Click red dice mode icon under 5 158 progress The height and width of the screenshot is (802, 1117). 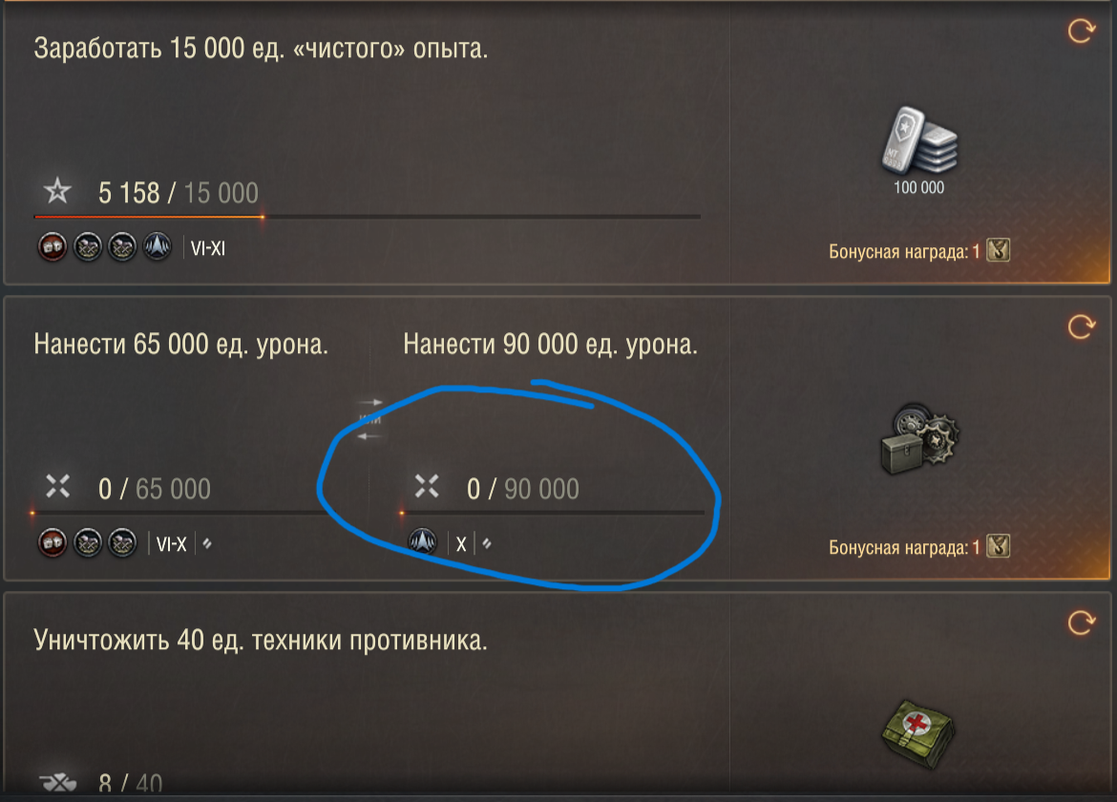[x=52, y=247]
